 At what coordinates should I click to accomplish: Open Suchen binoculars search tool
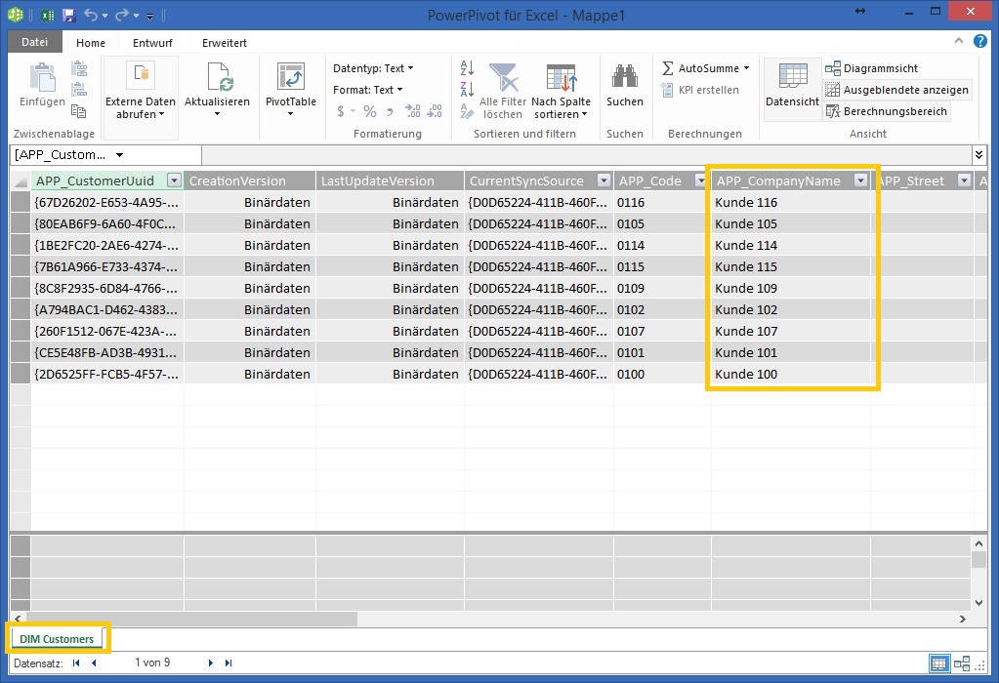tap(624, 79)
